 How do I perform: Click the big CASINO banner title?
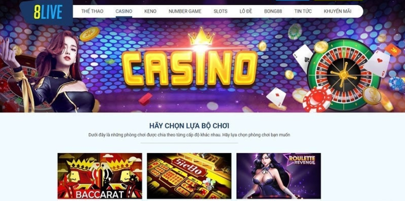point(189,68)
